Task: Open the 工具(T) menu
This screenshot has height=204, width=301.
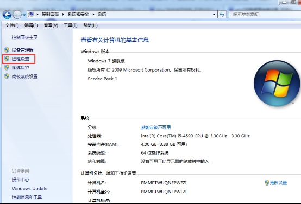Action: pos(71,25)
